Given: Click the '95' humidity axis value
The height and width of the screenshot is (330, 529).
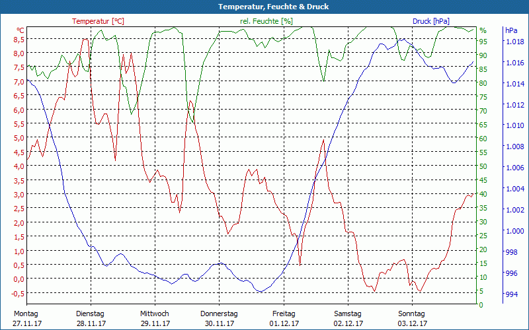Looking at the screenshot, I should (x=483, y=42).
